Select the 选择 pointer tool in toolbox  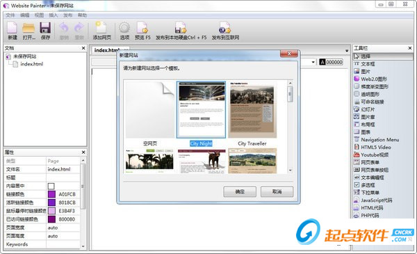click(383, 56)
